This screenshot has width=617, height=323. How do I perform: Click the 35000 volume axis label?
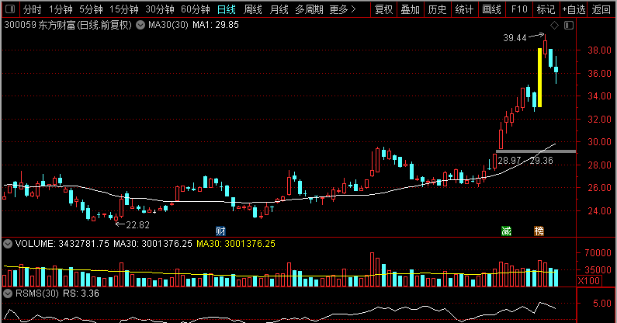598,270
